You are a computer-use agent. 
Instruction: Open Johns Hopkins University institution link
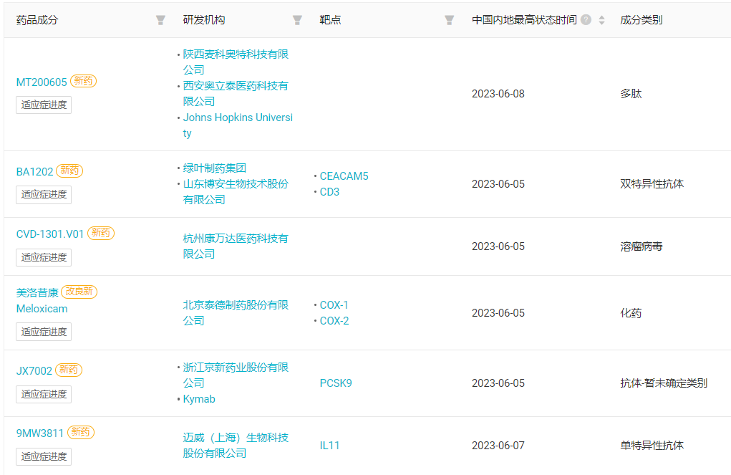pyautogui.click(x=238, y=125)
